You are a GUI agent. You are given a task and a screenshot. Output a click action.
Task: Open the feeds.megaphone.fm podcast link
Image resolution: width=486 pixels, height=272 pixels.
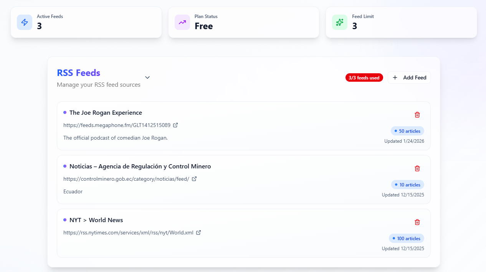coord(116,125)
